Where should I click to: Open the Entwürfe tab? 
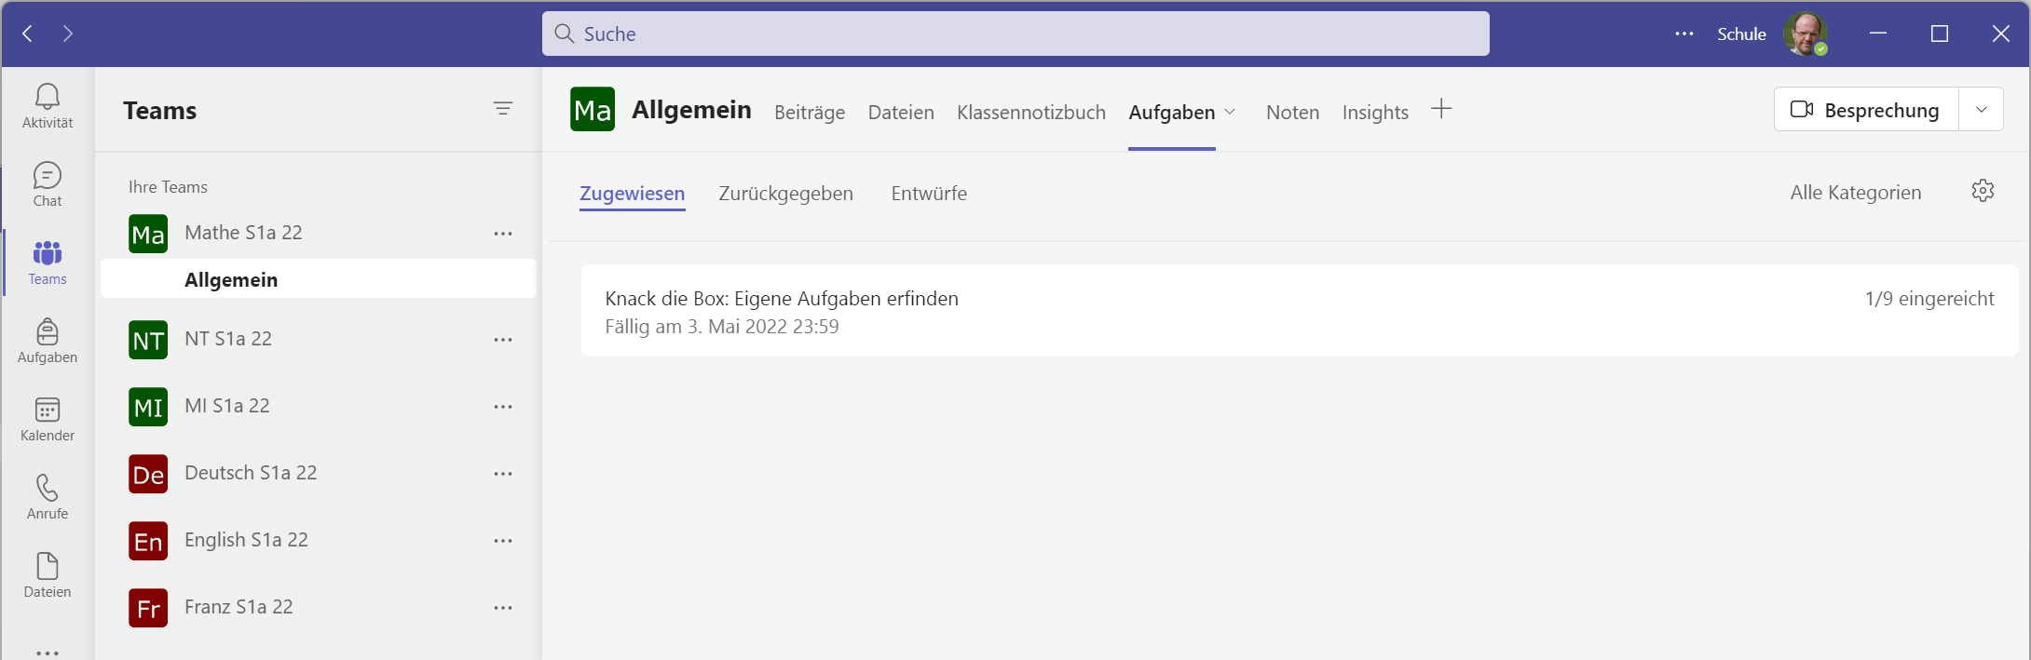pos(929,194)
